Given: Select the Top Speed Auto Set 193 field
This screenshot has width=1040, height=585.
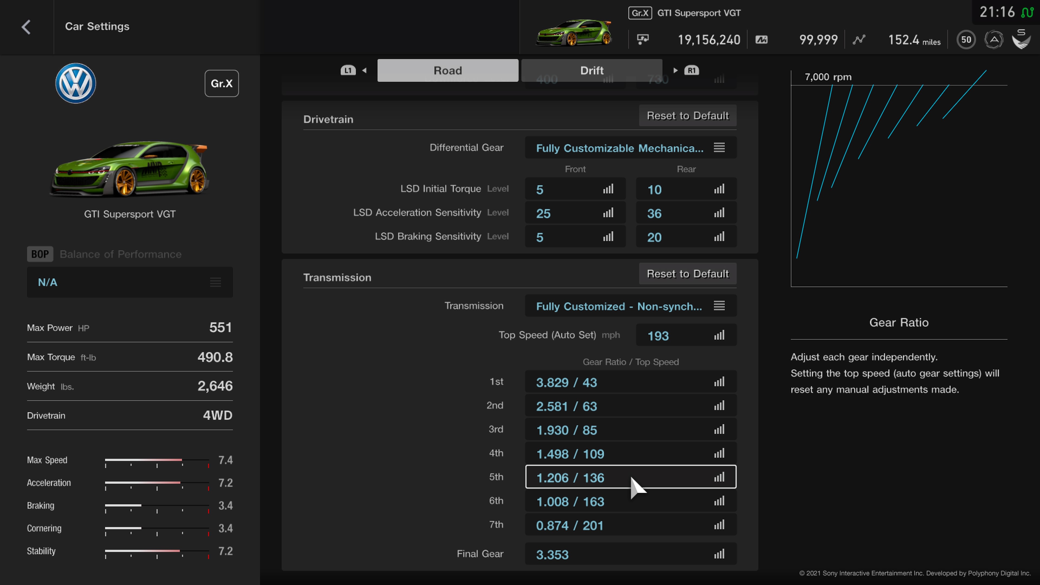Looking at the screenshot, I should 686,335.
